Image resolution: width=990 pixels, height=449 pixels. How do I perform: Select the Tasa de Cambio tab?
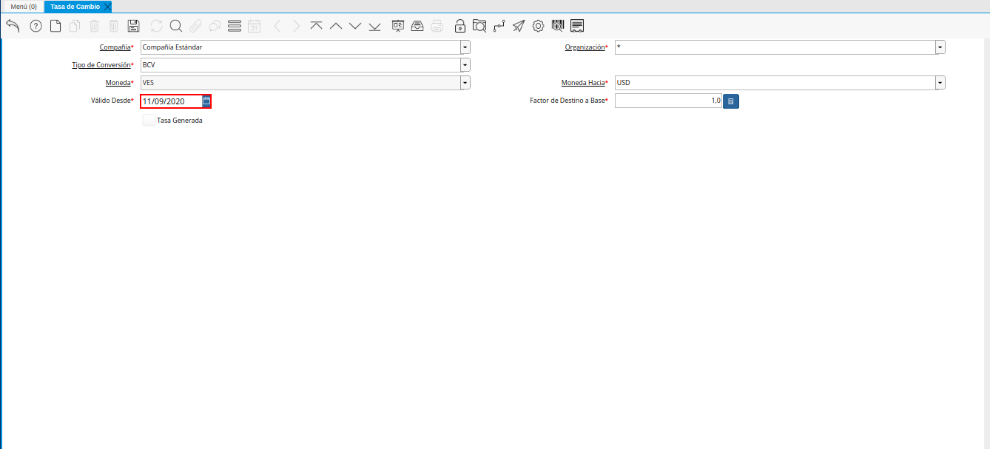75,7
